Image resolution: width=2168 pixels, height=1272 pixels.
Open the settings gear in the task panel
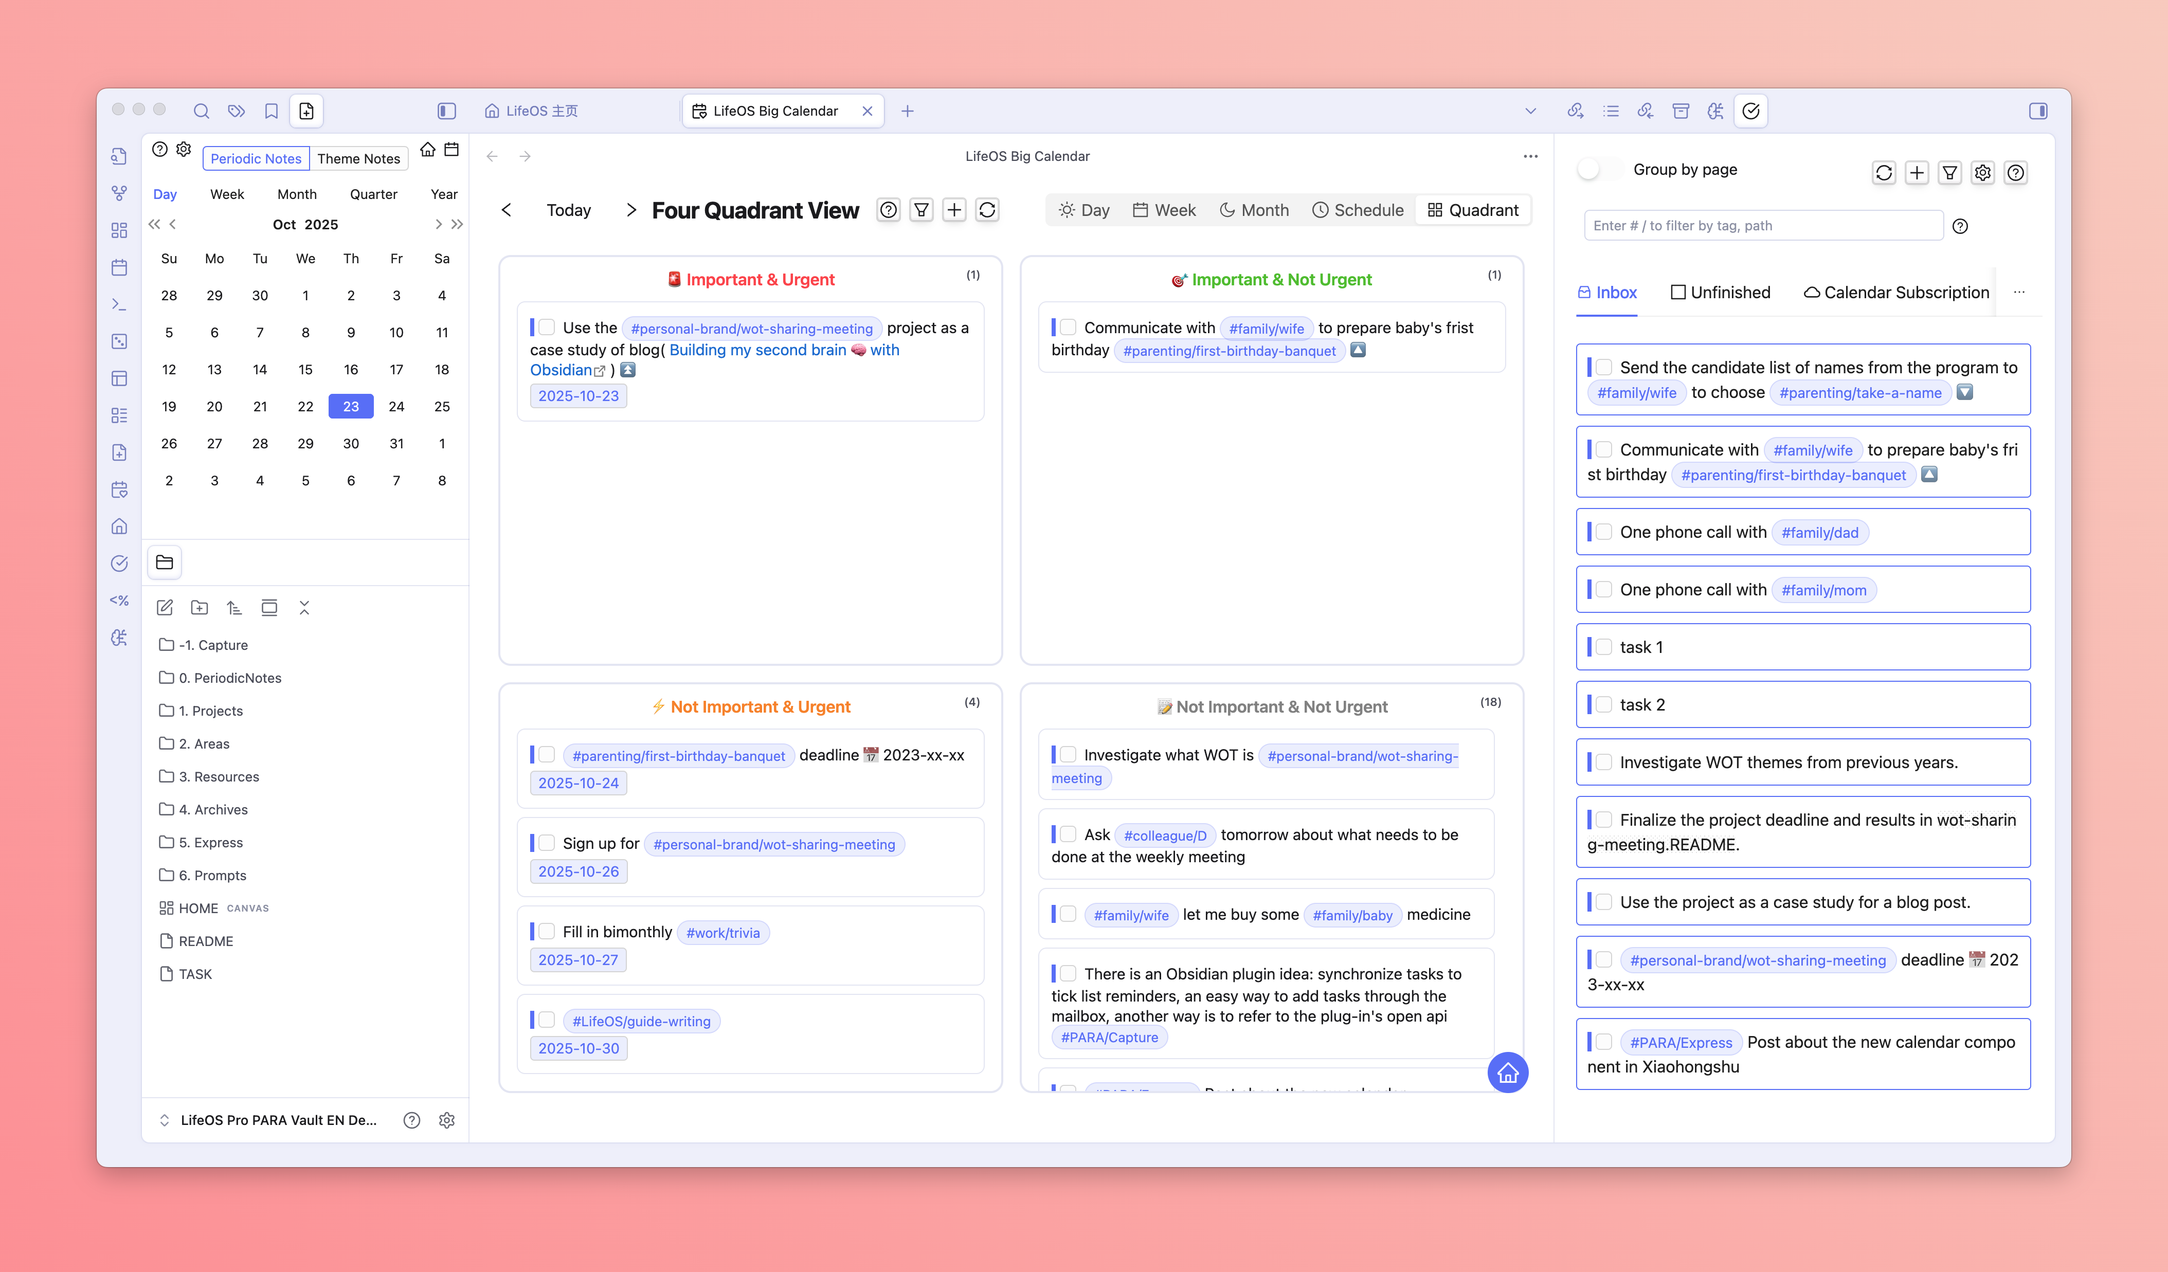point(1982,173)
